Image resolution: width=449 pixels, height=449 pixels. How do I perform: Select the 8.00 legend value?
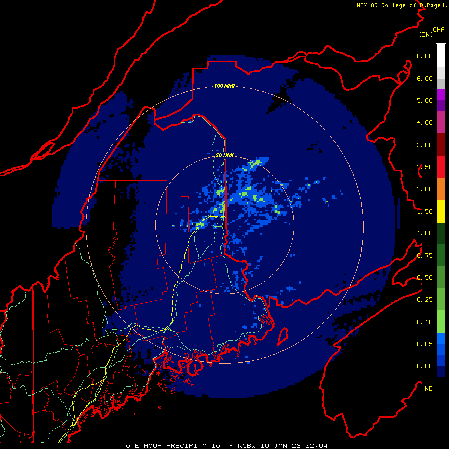tap(425, 56)
